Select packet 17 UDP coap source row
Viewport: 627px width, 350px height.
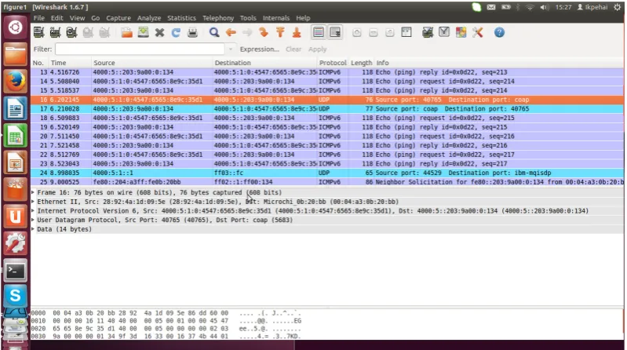point(327,109)
